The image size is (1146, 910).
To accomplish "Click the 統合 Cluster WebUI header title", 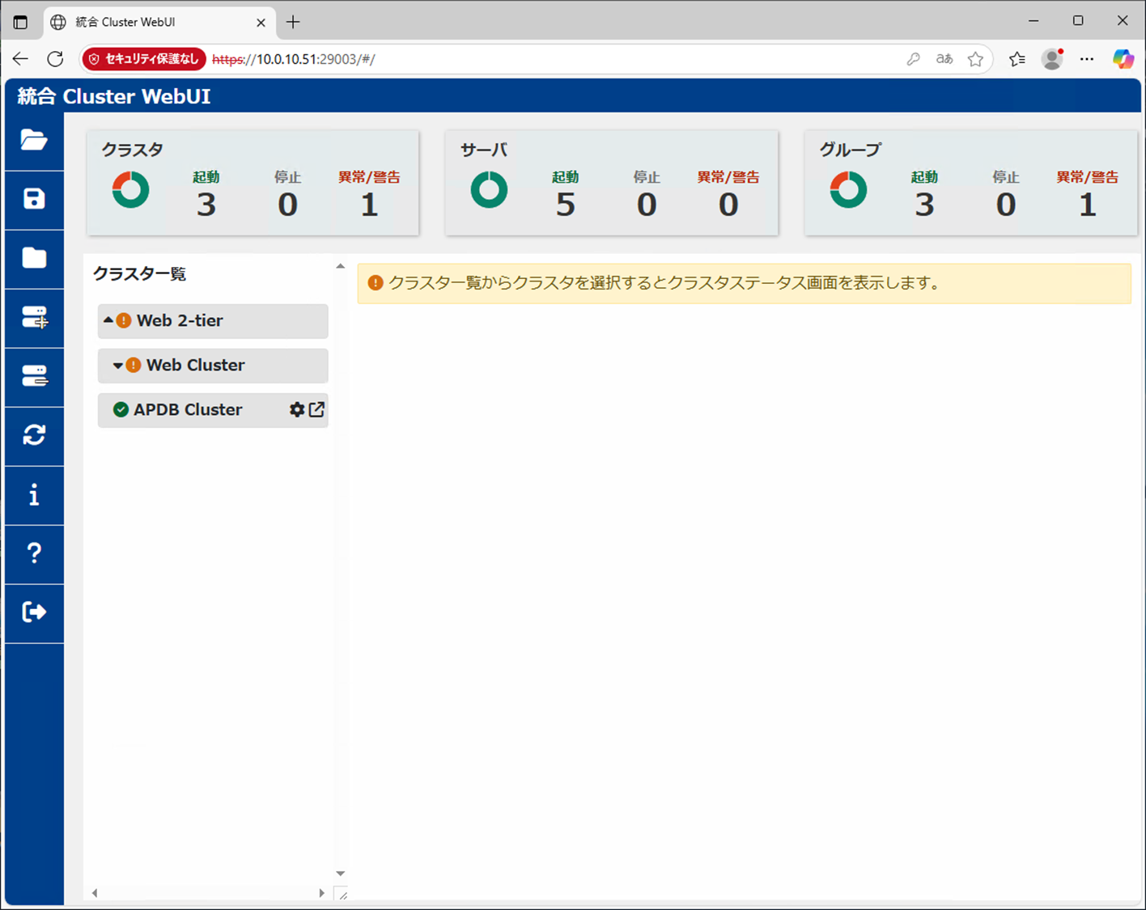I will click(114, 96).
